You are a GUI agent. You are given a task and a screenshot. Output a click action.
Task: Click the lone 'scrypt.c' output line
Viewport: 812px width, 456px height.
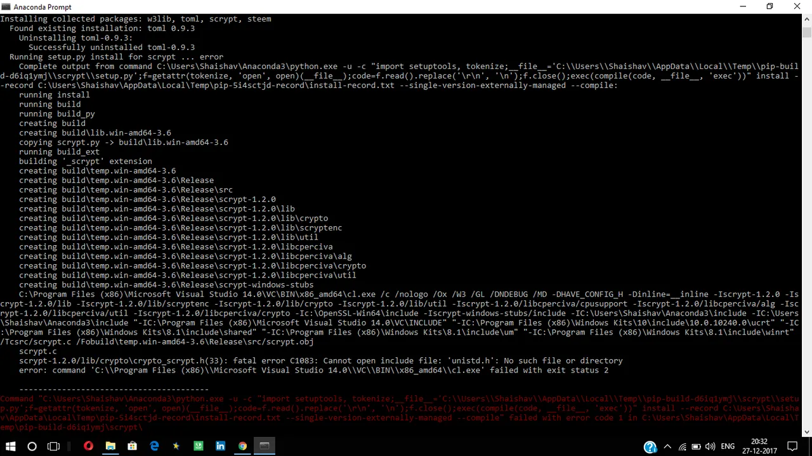38,351
